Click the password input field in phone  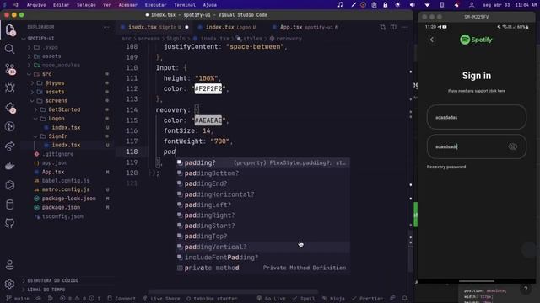point(476,146)
